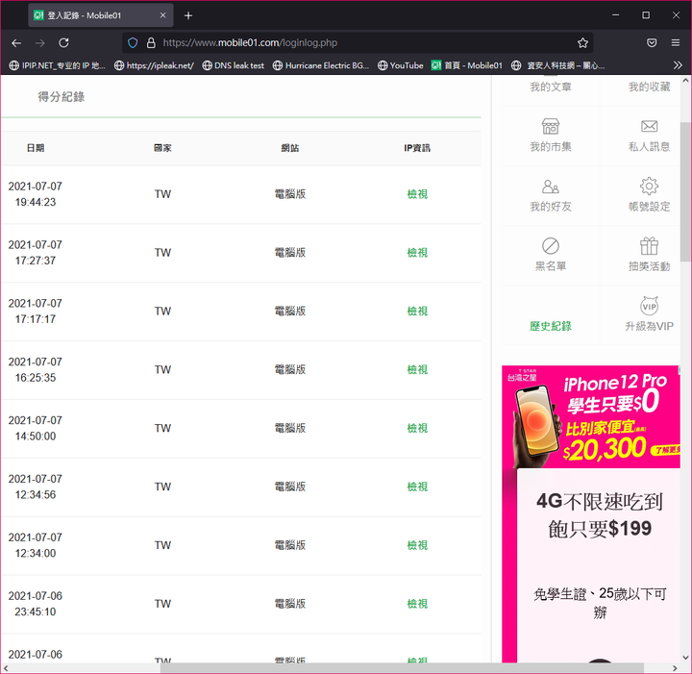Open the Firefox application menu
This screenshot has width=692, height=674.
coord(676,43)
